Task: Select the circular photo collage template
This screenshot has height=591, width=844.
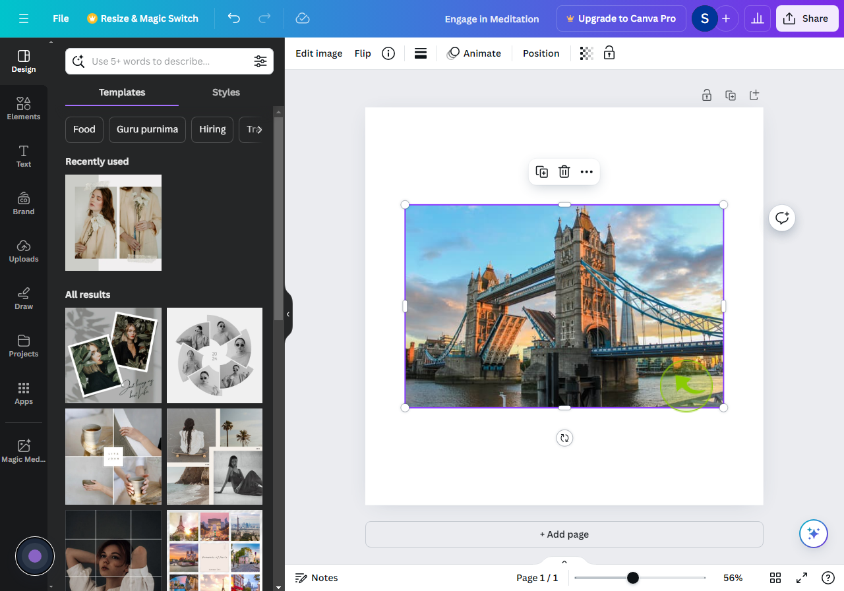Action: pyautogui.click(x=214, y=355)
